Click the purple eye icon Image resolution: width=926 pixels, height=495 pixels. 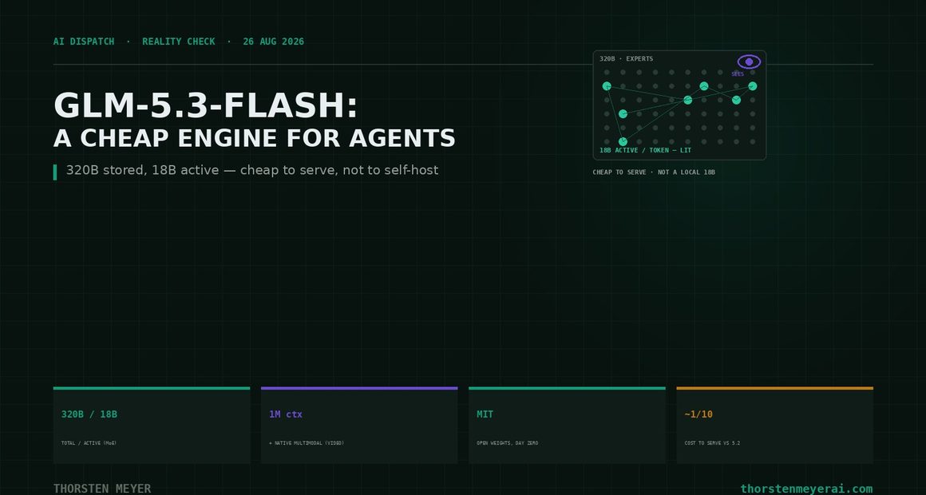coord(749,62)
